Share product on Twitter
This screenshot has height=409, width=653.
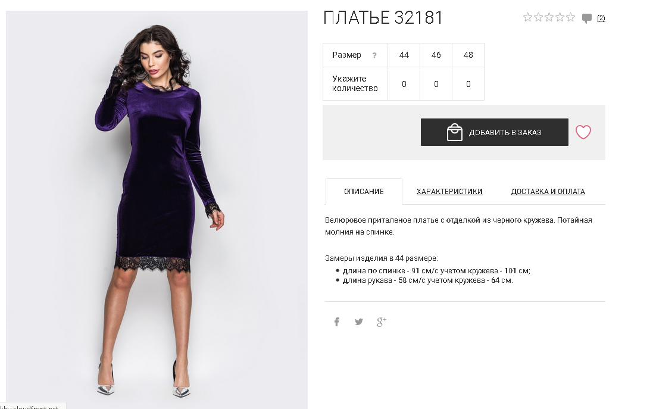coord(358,321)
